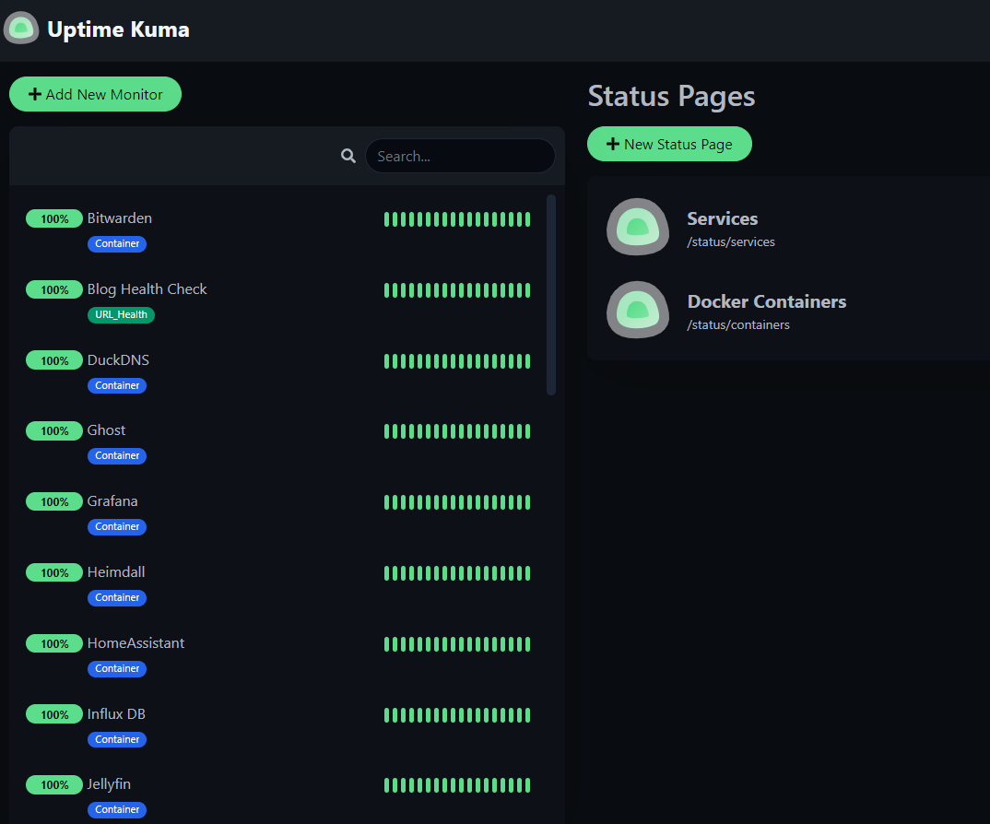Image resolution: width=990 pixels, height=824 pixels.
Task: Click Heimdall's heartbeat bar
Action: pos(457,572)
